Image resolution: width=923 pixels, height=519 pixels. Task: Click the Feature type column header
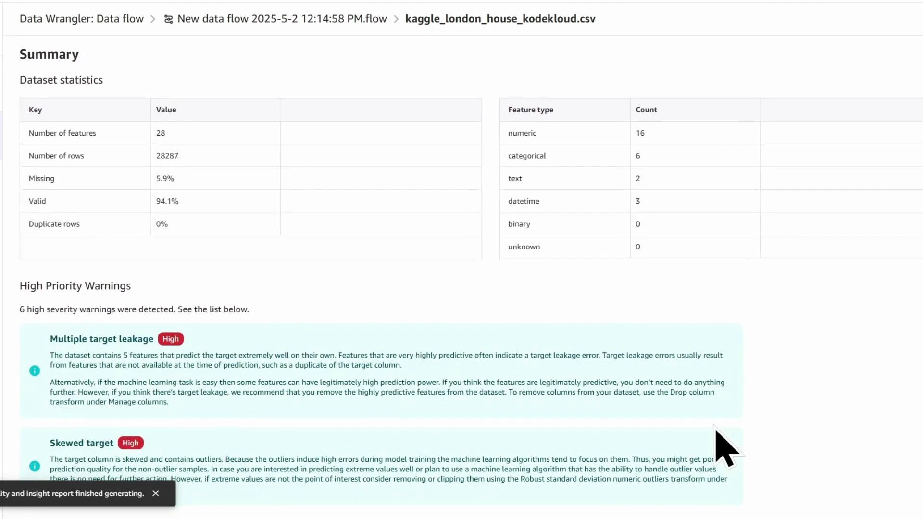pyautogui.click(x=530, y=110)
